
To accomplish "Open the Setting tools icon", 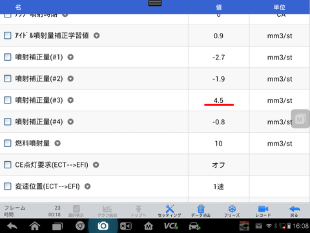I will (170, 209).
